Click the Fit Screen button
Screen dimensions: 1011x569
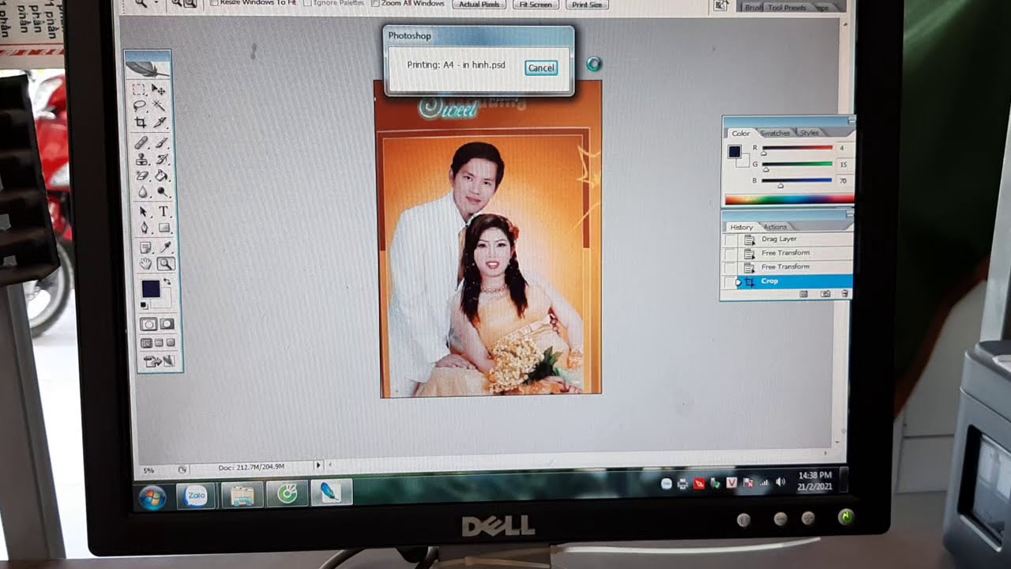536,4
